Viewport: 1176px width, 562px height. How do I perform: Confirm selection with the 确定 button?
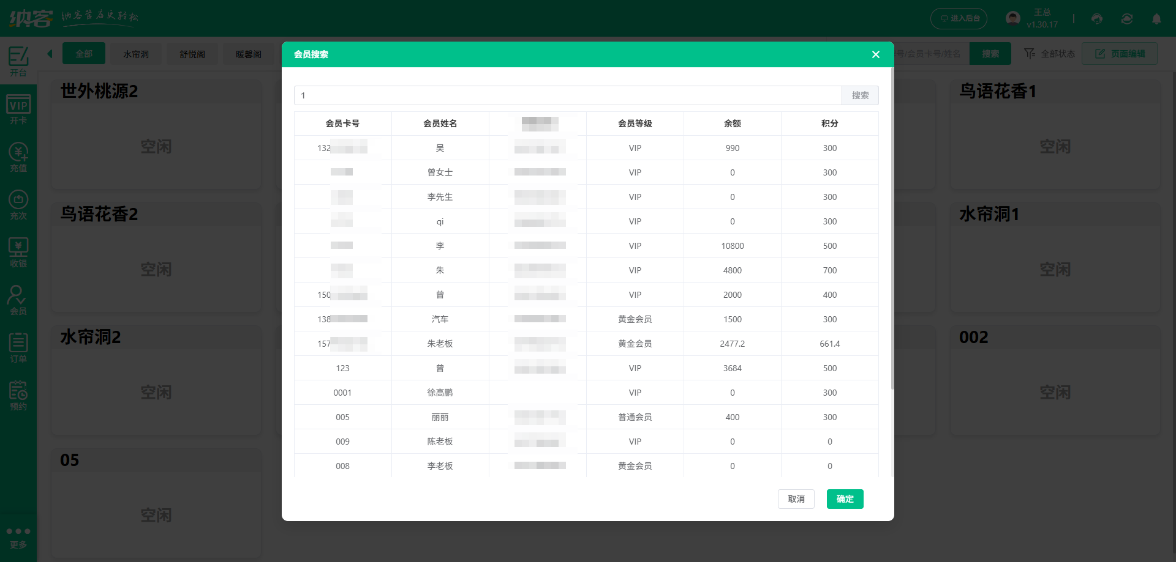pyautogui.click(x=845, y=498)
